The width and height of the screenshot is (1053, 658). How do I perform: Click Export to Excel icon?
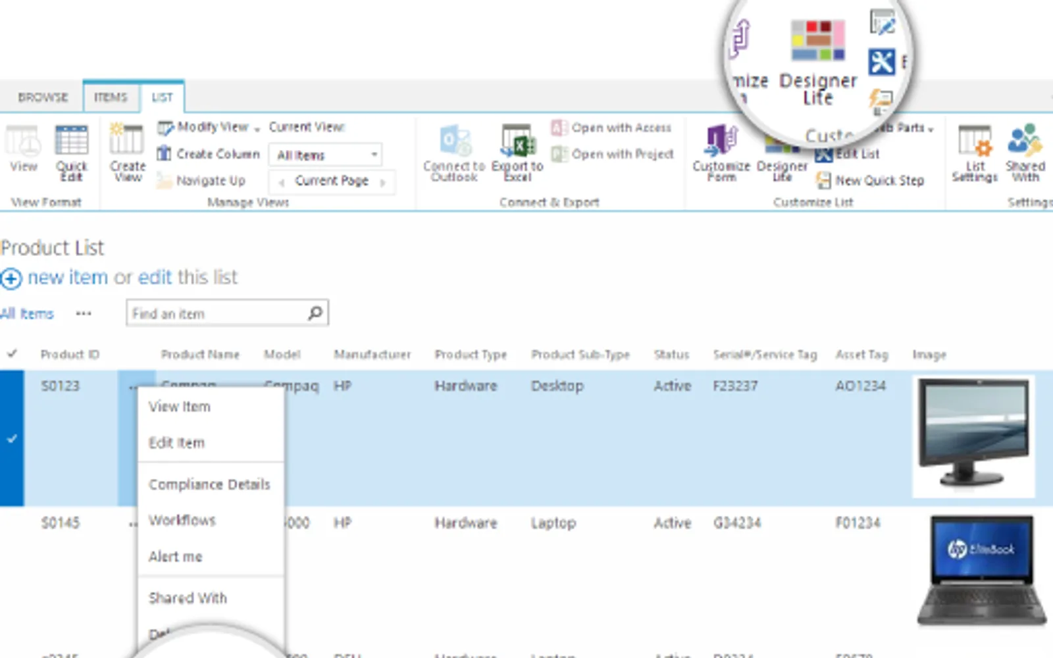[x=518, y=141]
